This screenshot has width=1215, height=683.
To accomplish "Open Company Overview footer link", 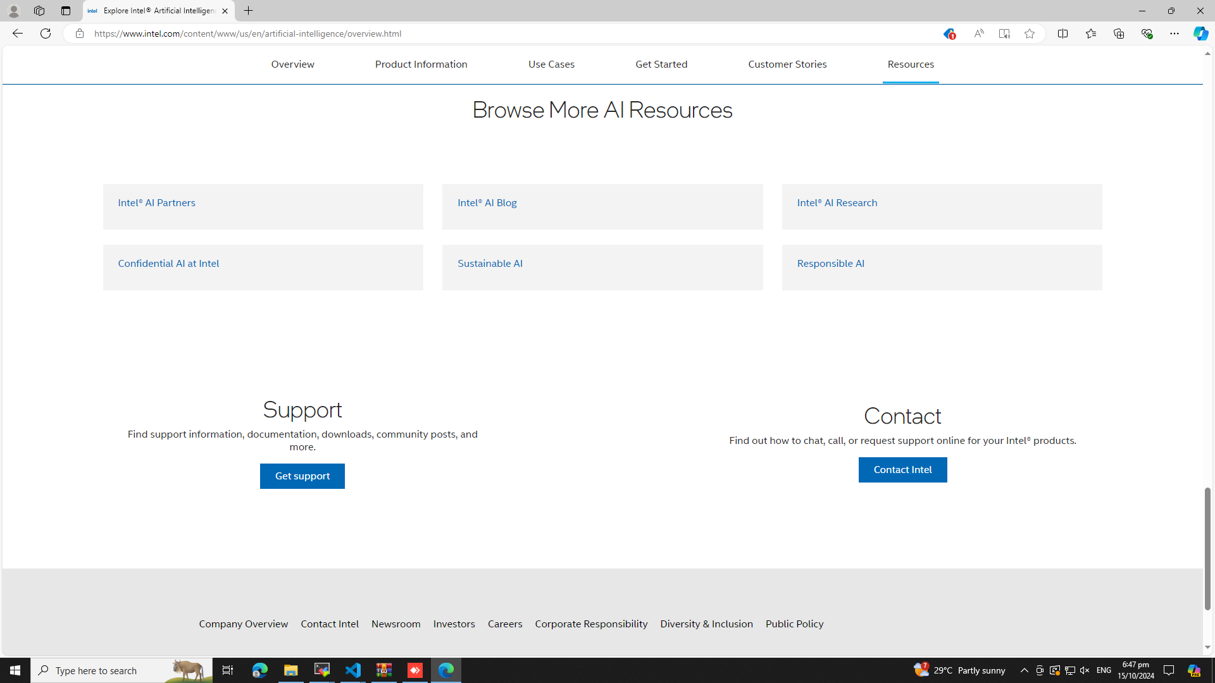I will tap(244, 624).
